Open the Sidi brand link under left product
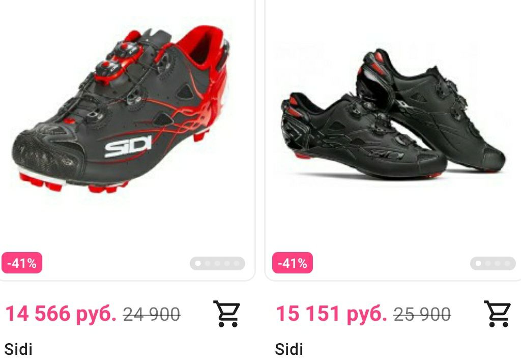The image size is (521, 363). coord(19,350)
